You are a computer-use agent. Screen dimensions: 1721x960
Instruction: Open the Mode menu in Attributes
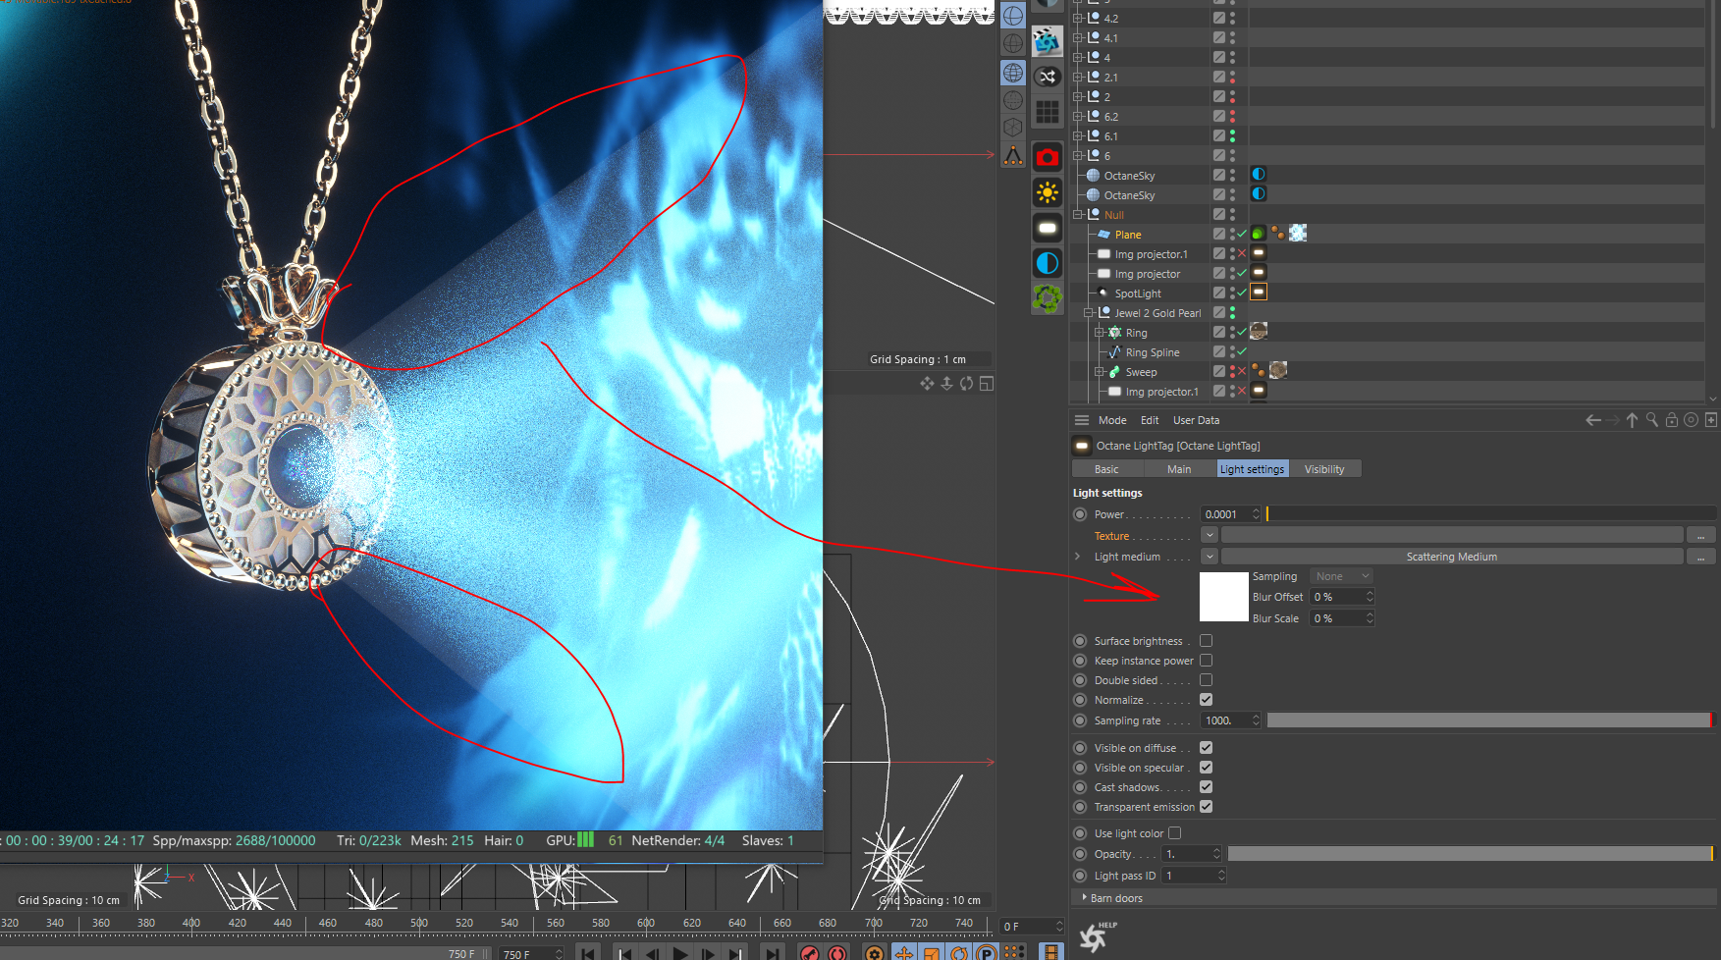[1112, 420]
